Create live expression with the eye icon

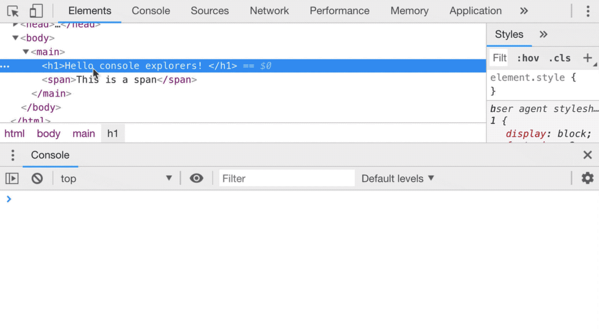click(x=196, y=178)
